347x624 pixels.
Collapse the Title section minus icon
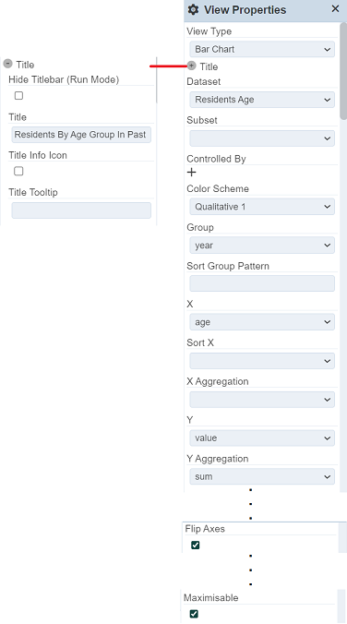coord(7,64)
